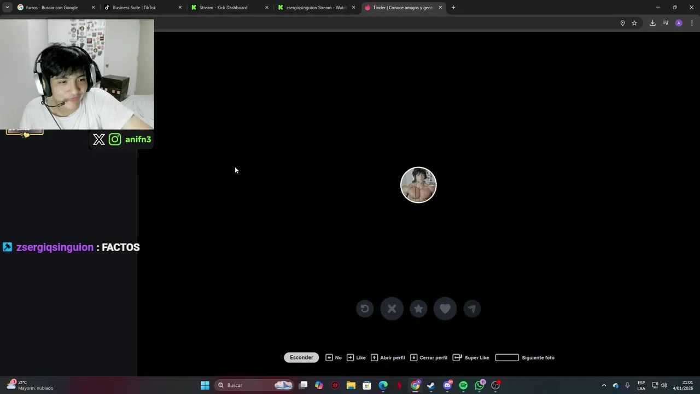This screenshot has width=700, height=394.
Task: Switch to the zsergiqsinguion Stream tab
Action: (316, 8)
